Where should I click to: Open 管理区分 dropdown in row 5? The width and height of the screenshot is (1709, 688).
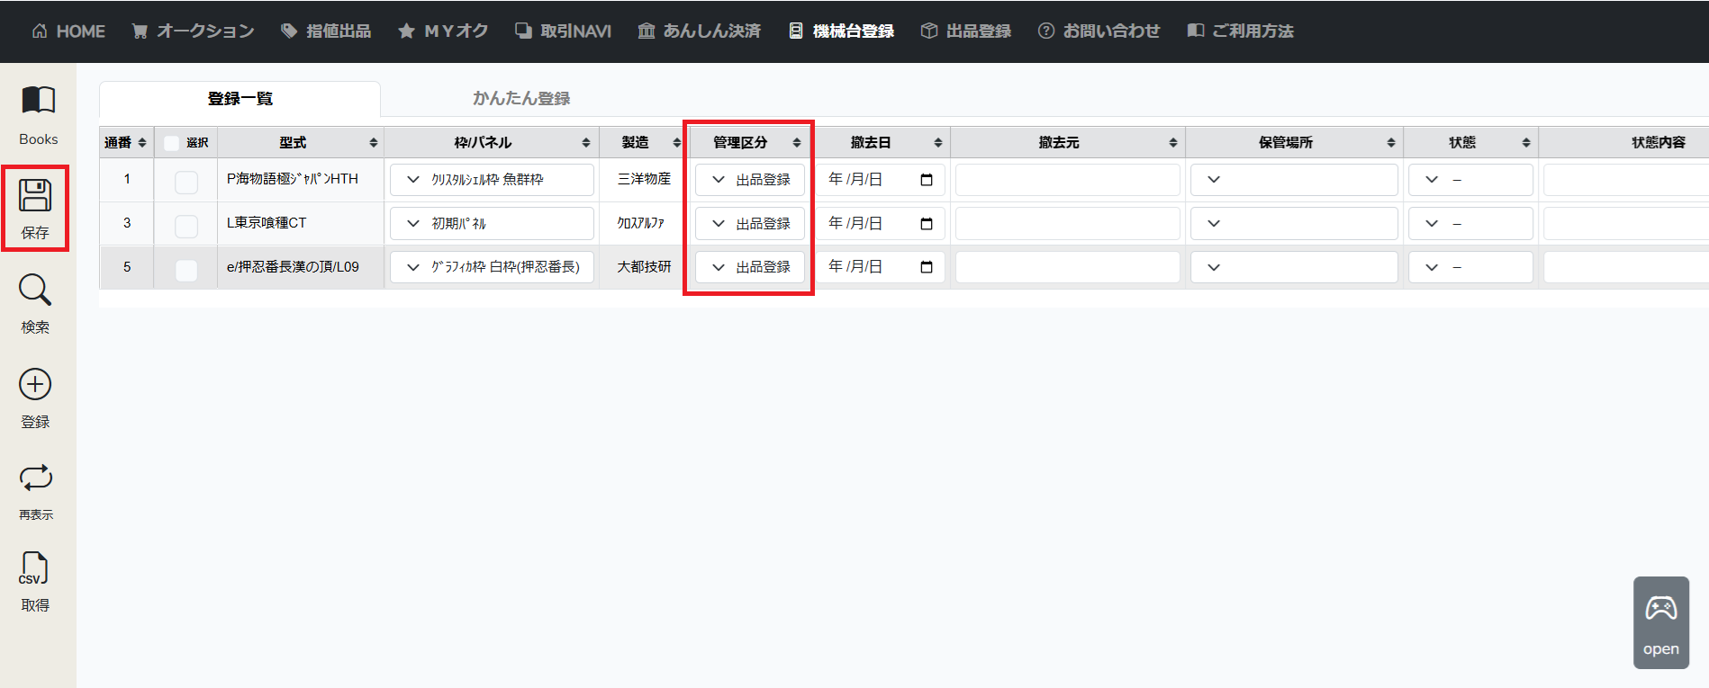[x=750, y=267]
